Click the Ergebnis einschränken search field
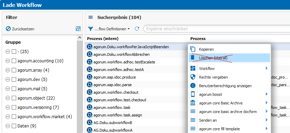290x133 pixels. (216, 29)
